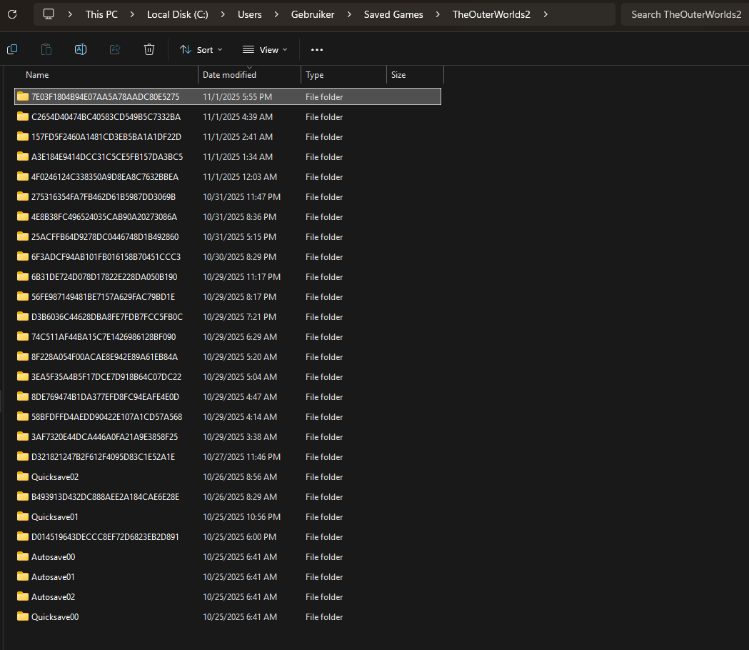Screen dimensions: 749x650
Task: Navigate to Saved Games in the breadcrumb
Action: [393, 14]
